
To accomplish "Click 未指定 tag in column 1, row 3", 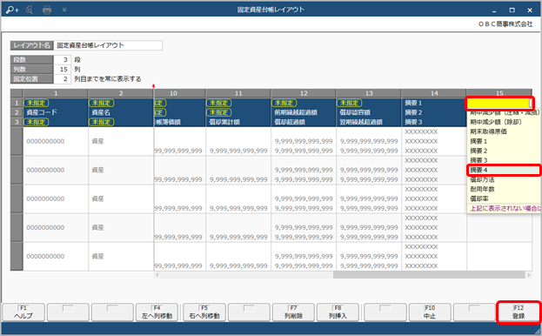I will click(x=36, y=122).
